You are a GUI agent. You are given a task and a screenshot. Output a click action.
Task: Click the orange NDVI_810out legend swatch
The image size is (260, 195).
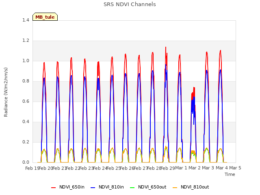point(175,188)
